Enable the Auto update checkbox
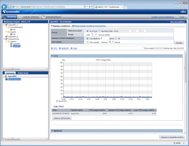 [x=88, y=42]
